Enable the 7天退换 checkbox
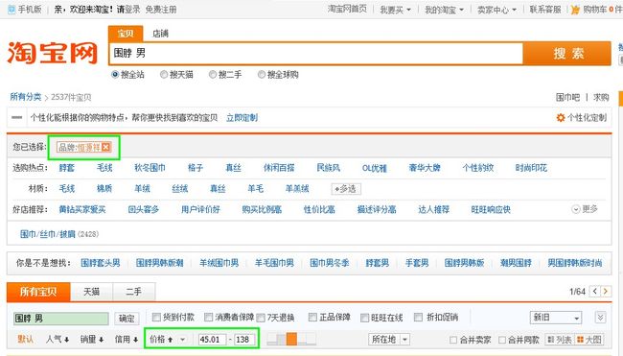Viewport: 623px width, 356px height. click(x=261, y=318)
